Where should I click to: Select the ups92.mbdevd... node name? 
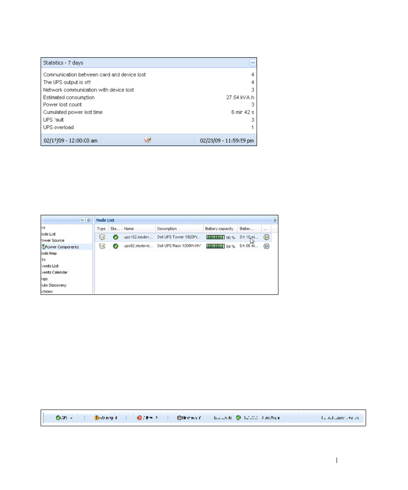[138, 246]
